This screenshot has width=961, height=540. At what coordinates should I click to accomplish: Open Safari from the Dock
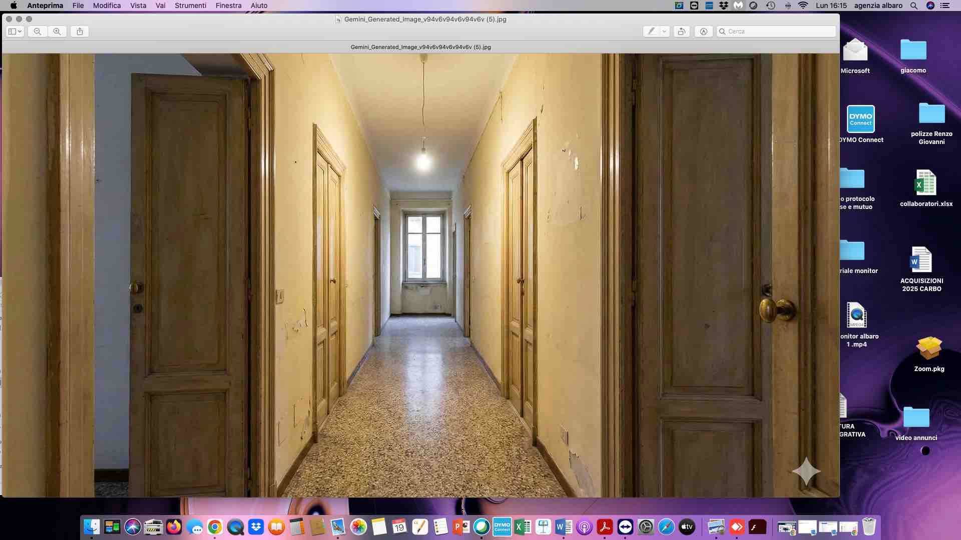coord(666,526)
